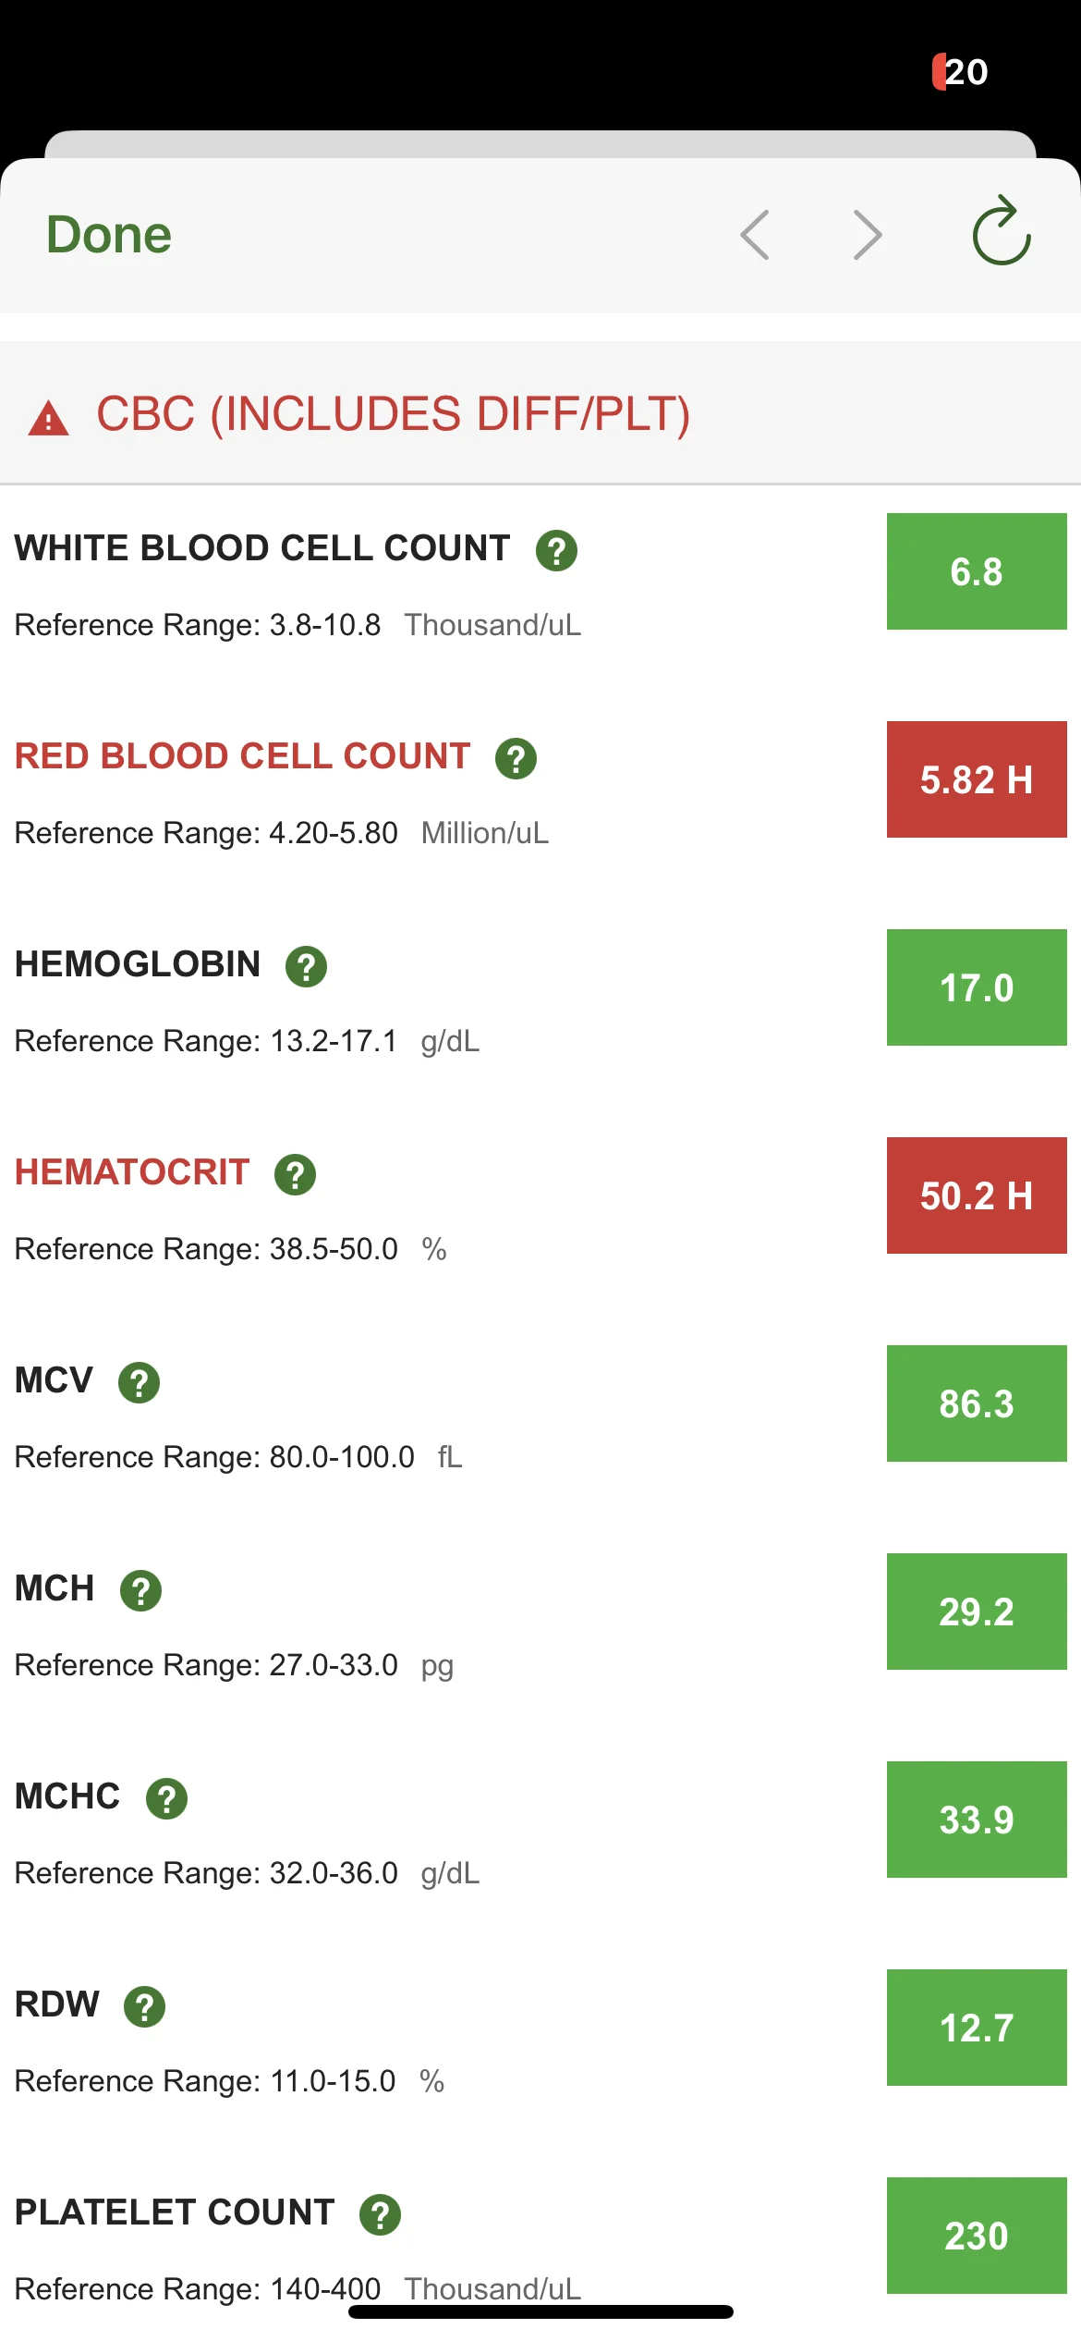Tap the green 230 platelet value
The width and height of the screenshot is (1081, 2341).
pos(977,2236)
